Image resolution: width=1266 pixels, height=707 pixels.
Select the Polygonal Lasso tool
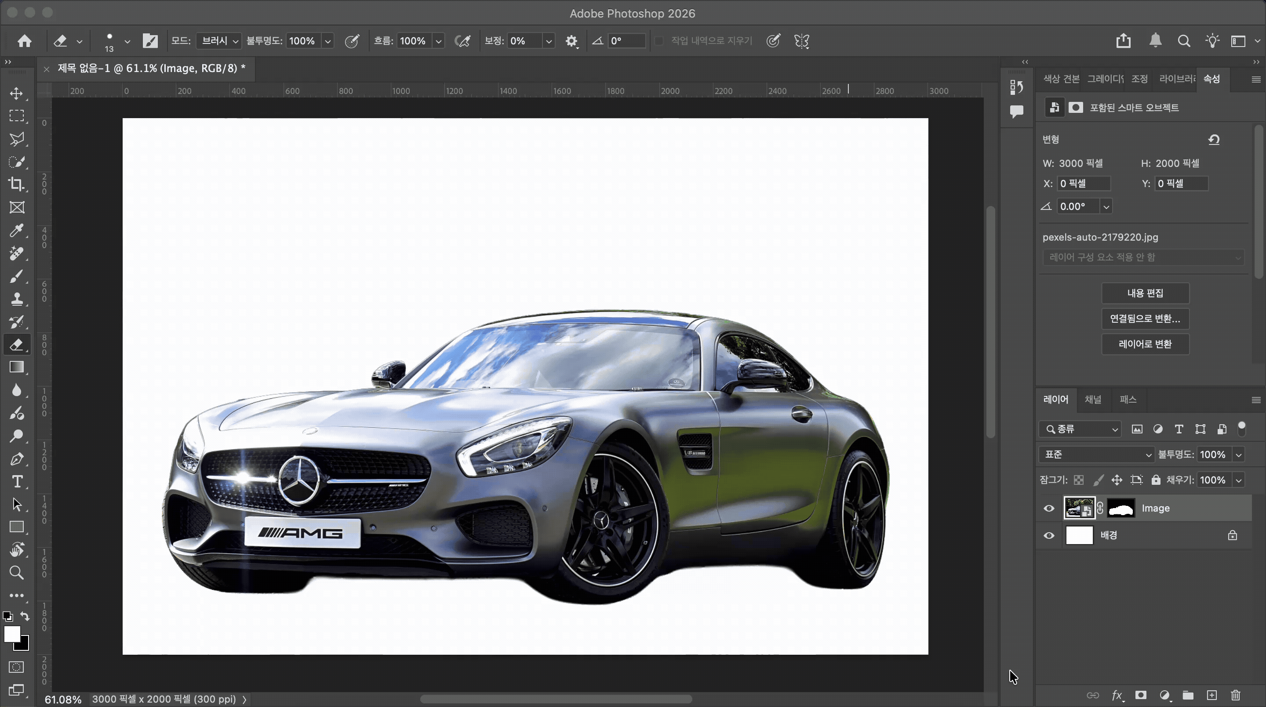click(x=17, y=139)
